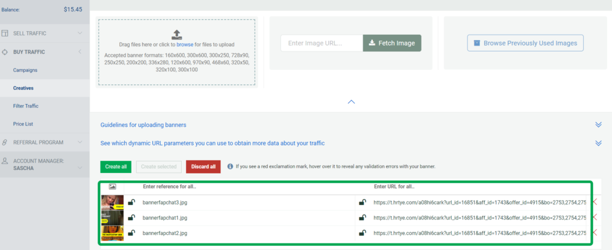Click the URL in bannerfapchat2.jpg row
This screenshot has width=612, height=250.
480,233
